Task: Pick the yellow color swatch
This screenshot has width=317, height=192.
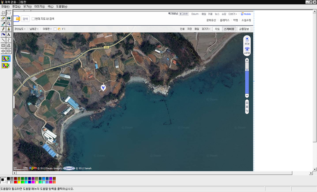Action: coord(19,182)
